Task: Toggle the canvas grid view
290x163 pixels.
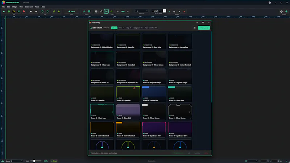Action: [96, 12]
